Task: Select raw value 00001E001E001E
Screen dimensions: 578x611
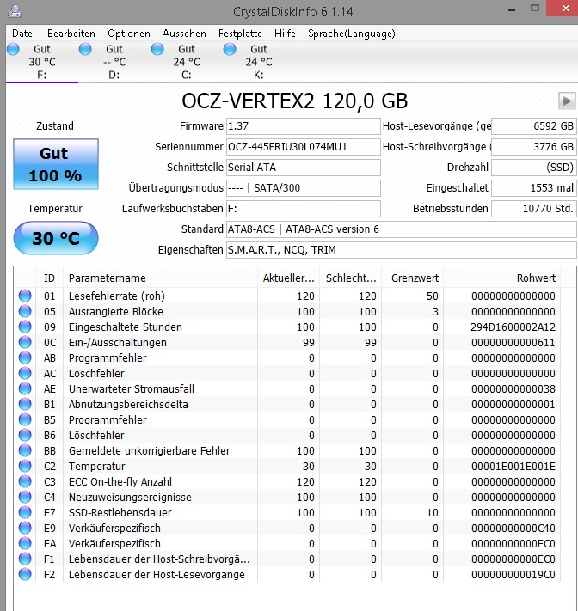Action: click(x=513, y=466)
